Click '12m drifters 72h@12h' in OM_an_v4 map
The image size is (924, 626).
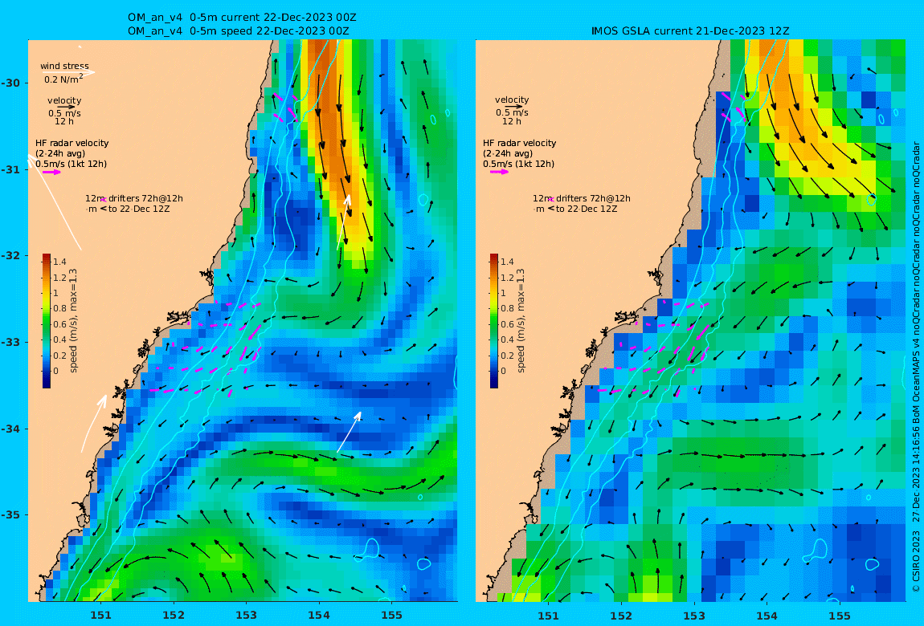click(x=134, y=198)
